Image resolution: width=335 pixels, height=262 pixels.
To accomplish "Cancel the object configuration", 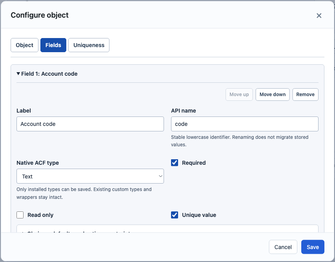I will pos(283,247).
